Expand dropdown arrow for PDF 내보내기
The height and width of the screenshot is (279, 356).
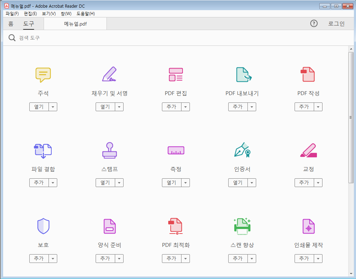[252, 107]
